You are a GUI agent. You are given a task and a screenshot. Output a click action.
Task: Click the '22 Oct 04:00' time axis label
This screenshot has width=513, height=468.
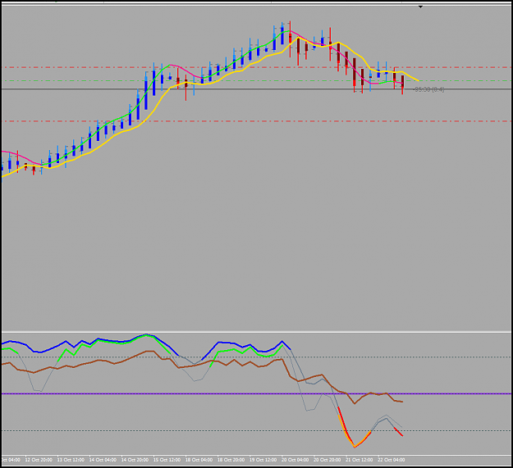(392, 460)
